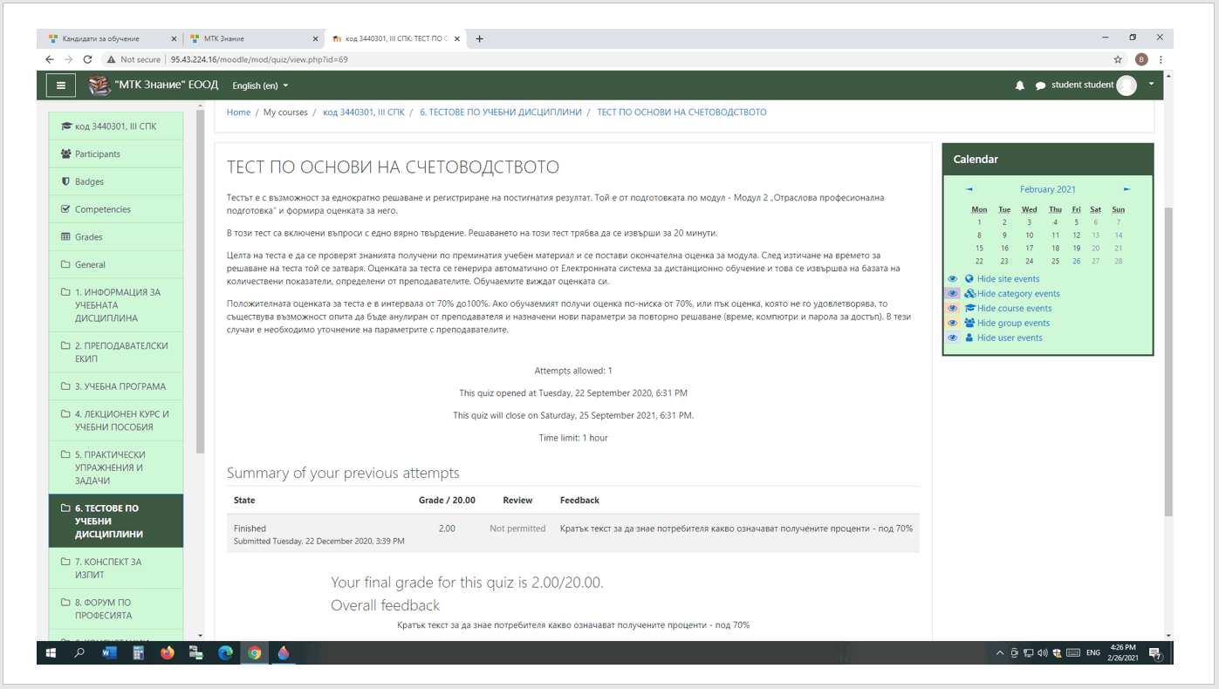Open the February 2021 calendar link
1219x689 pixels.
tap(1047, 189)
